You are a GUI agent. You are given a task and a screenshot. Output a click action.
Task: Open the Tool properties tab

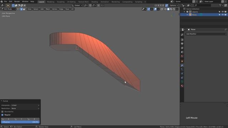(x=182, y=35)
